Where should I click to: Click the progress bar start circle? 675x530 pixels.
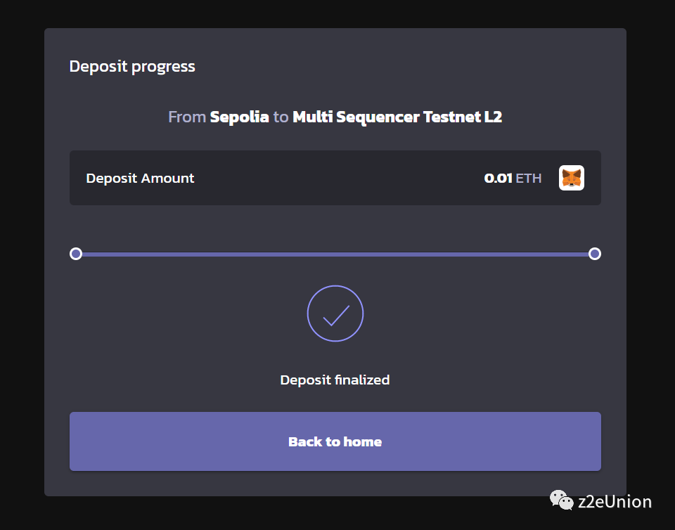[x=76, y=254]
